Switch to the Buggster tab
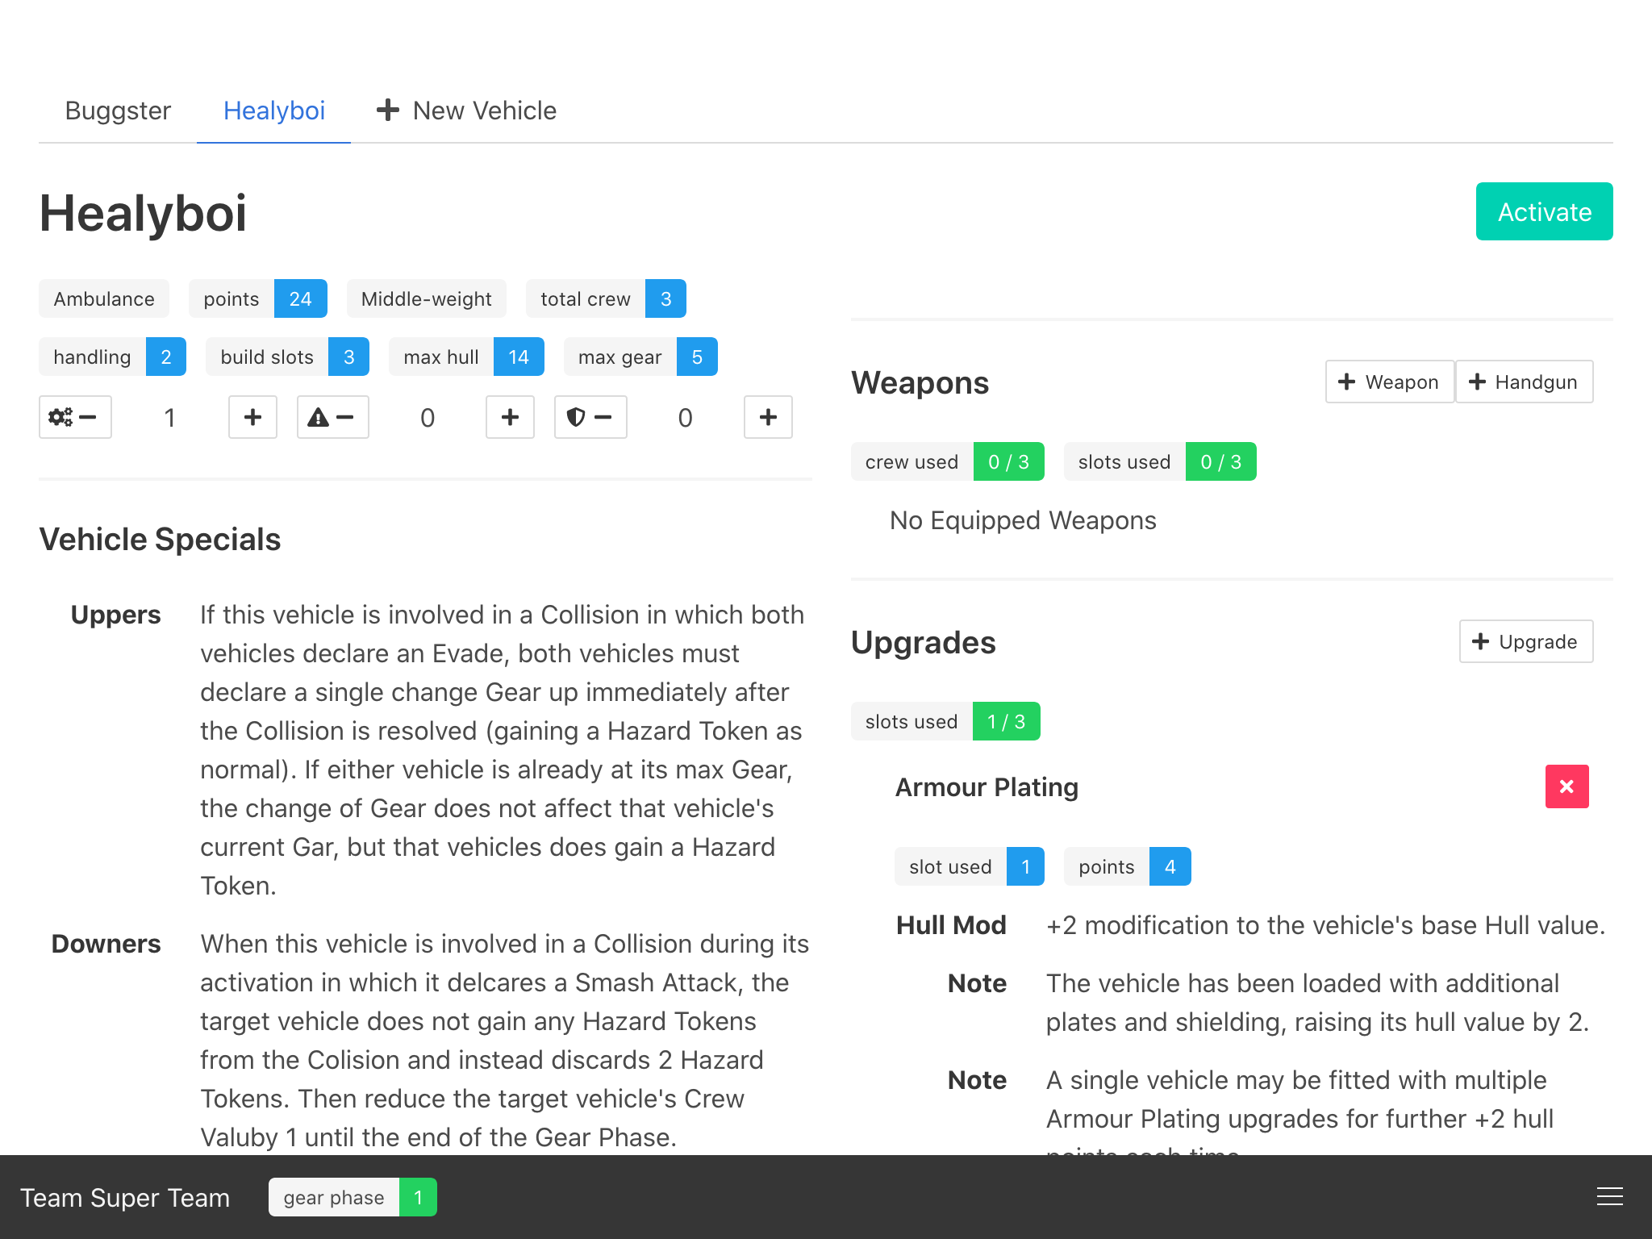Viewport: 1652px width, 1239px height. click(118, 111)
